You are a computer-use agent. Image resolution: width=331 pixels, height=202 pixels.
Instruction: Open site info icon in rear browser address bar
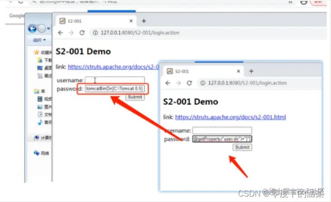click(x=95, y=33)
